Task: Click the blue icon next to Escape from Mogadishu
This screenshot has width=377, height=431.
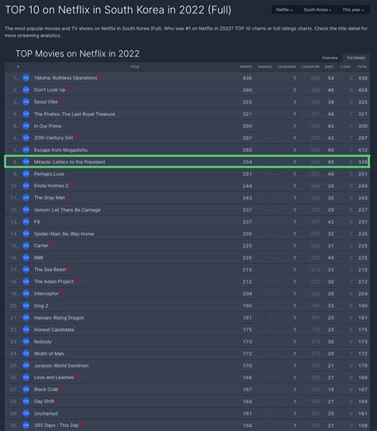Action: [25, 149]
